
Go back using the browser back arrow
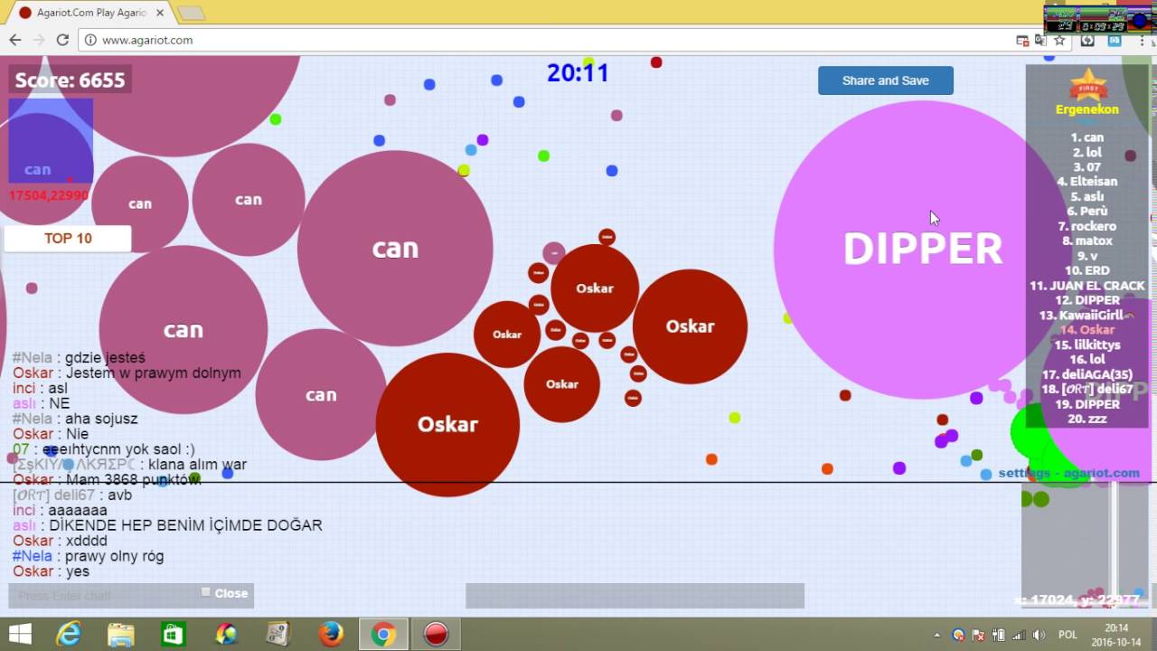point(15,40)
